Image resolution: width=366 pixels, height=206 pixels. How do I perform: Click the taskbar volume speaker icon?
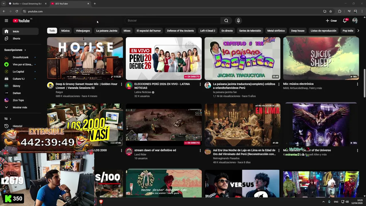[x=347, y=202]
